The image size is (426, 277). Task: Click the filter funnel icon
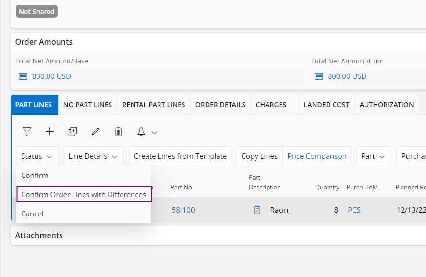pyautogui.click(x=27, y=132)
